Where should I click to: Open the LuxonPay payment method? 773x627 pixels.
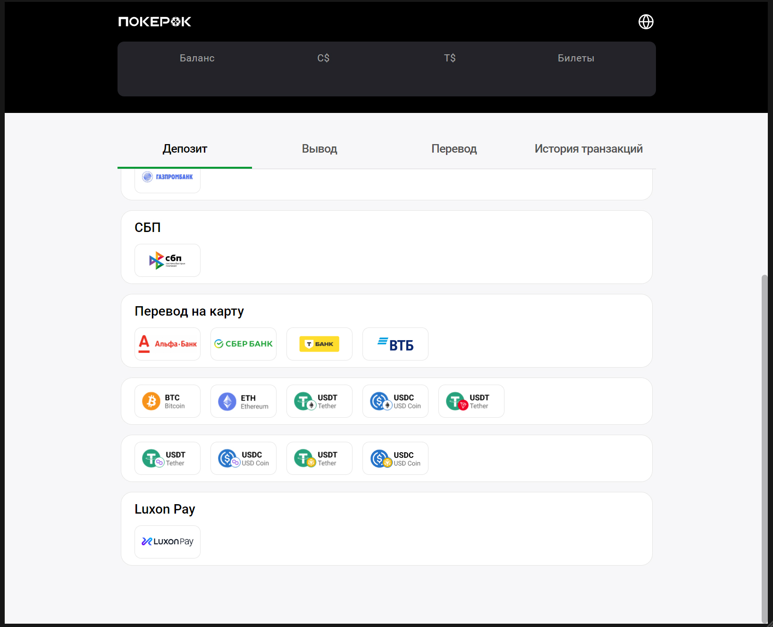pos(168,542)
